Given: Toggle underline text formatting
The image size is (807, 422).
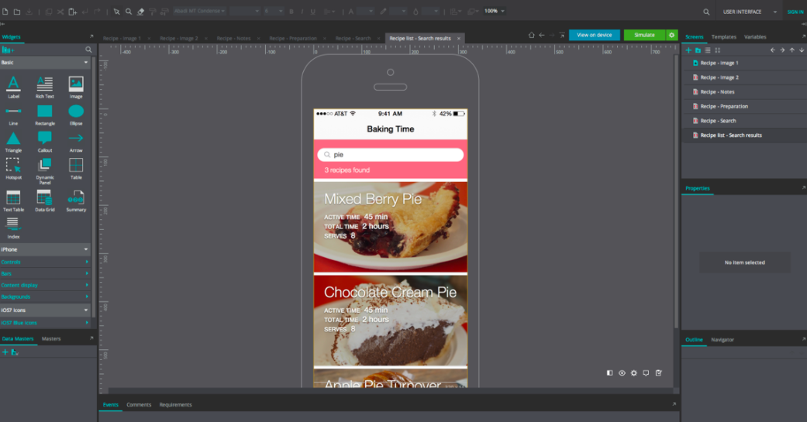Looking at the screenshot, I should pos(312,12).
